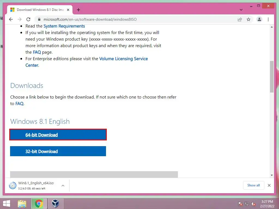
Task: Close the Download Windows 8.1 tab
Action: tap(68, 10)
